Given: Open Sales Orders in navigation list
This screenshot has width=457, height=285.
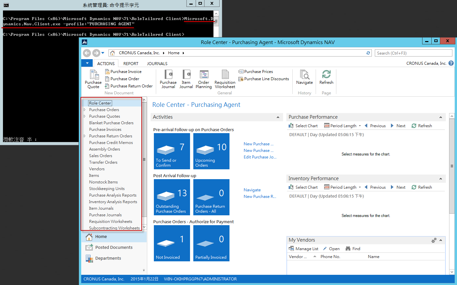Looking at the screenshot, I should [x=100, y=156].
